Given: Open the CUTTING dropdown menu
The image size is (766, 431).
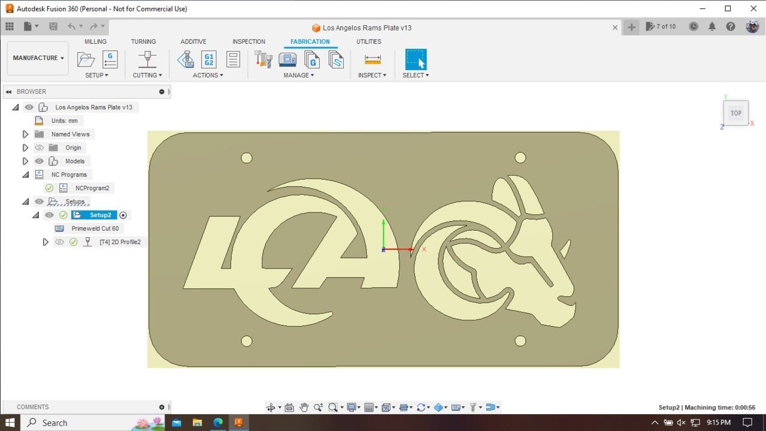Looking at the screenshot, I should [147, 76].
